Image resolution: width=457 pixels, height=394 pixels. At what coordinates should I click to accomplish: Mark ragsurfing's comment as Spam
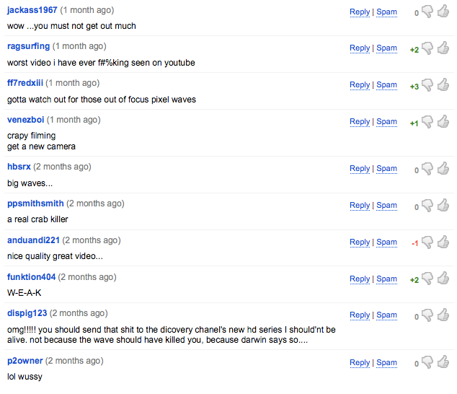(x=387, y=48)
